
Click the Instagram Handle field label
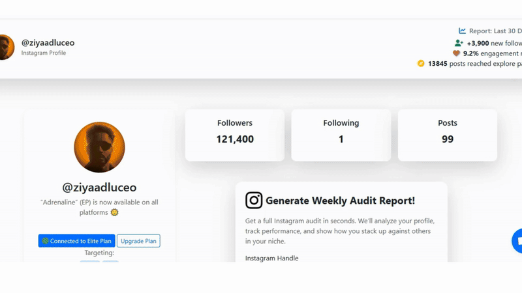coord(271,258)
